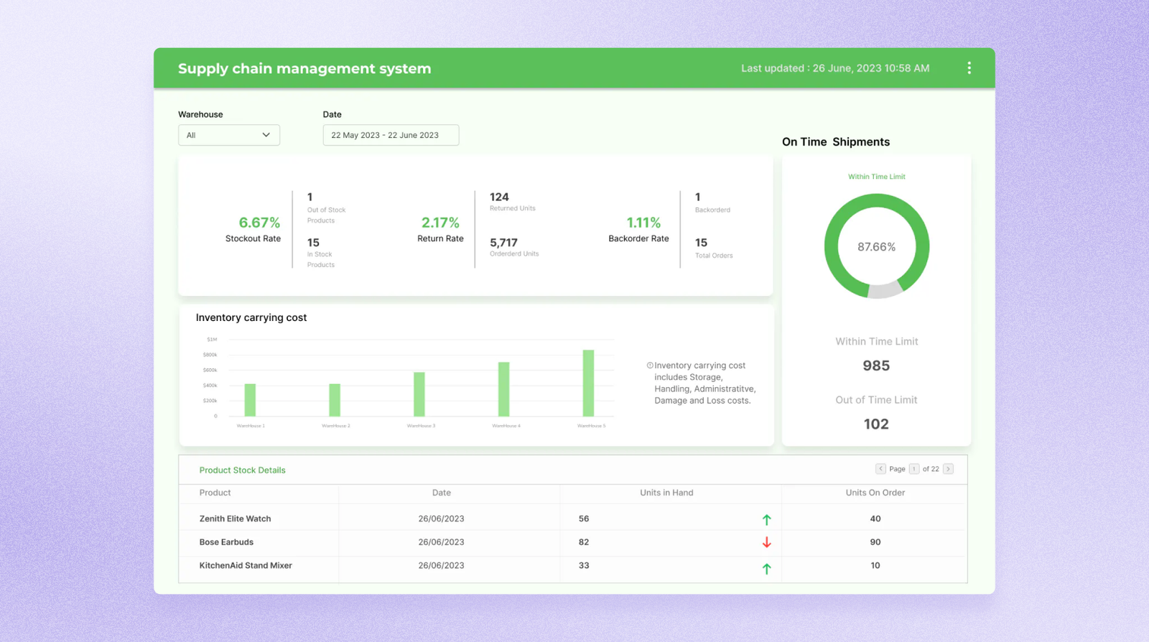The image size is (1149, 642).
Task: Click Units On Order value 90
Action: tap(875, 542)
